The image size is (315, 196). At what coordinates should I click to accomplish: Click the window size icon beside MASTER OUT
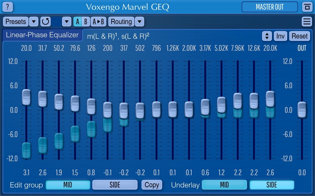(307, 7)
